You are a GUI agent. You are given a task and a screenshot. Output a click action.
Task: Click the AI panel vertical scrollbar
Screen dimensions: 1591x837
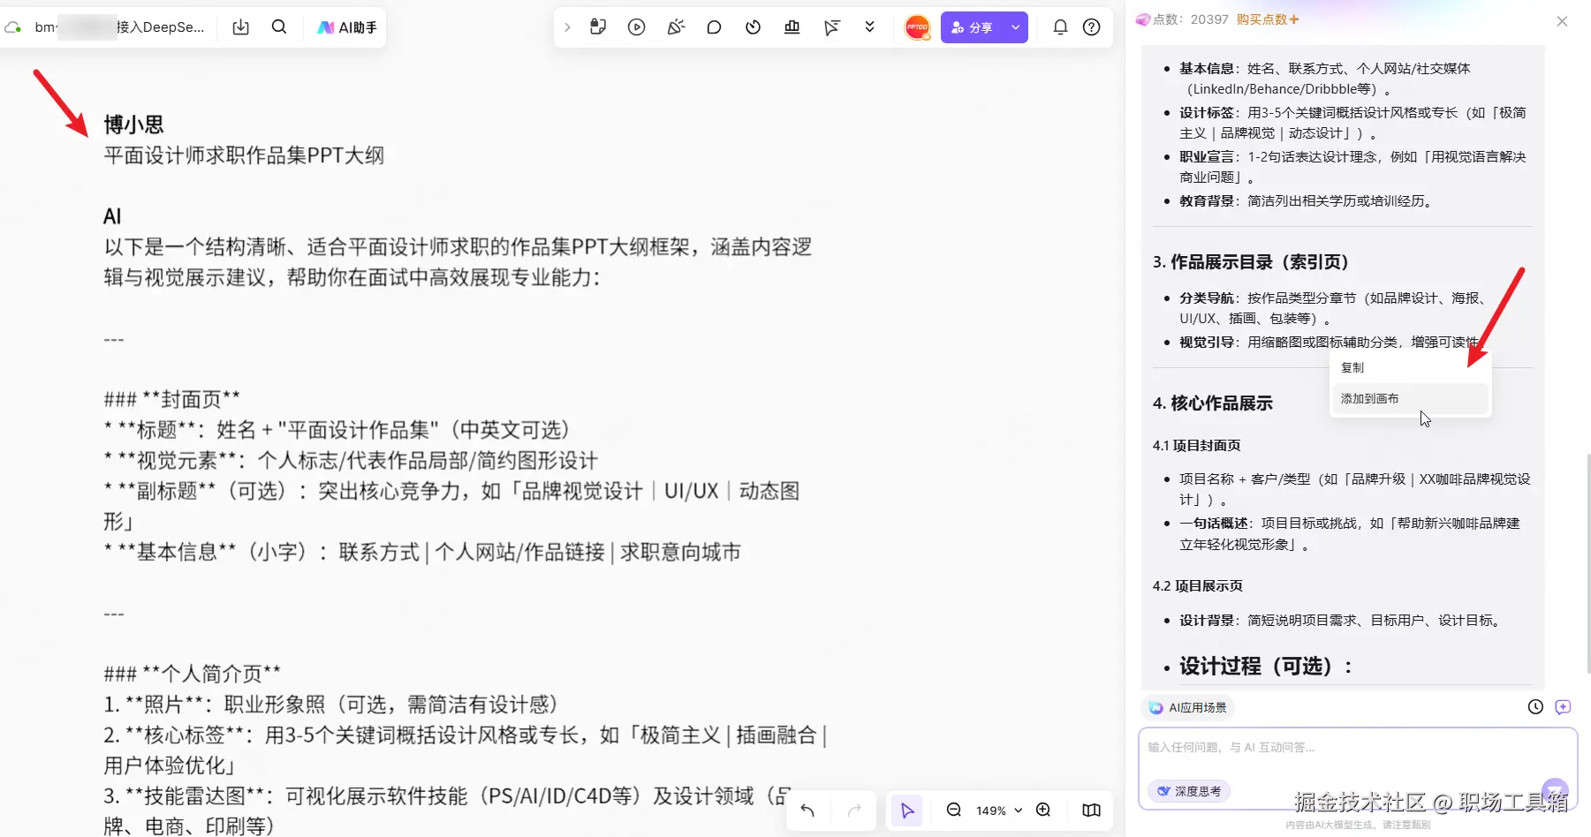tap(1587, 563)
